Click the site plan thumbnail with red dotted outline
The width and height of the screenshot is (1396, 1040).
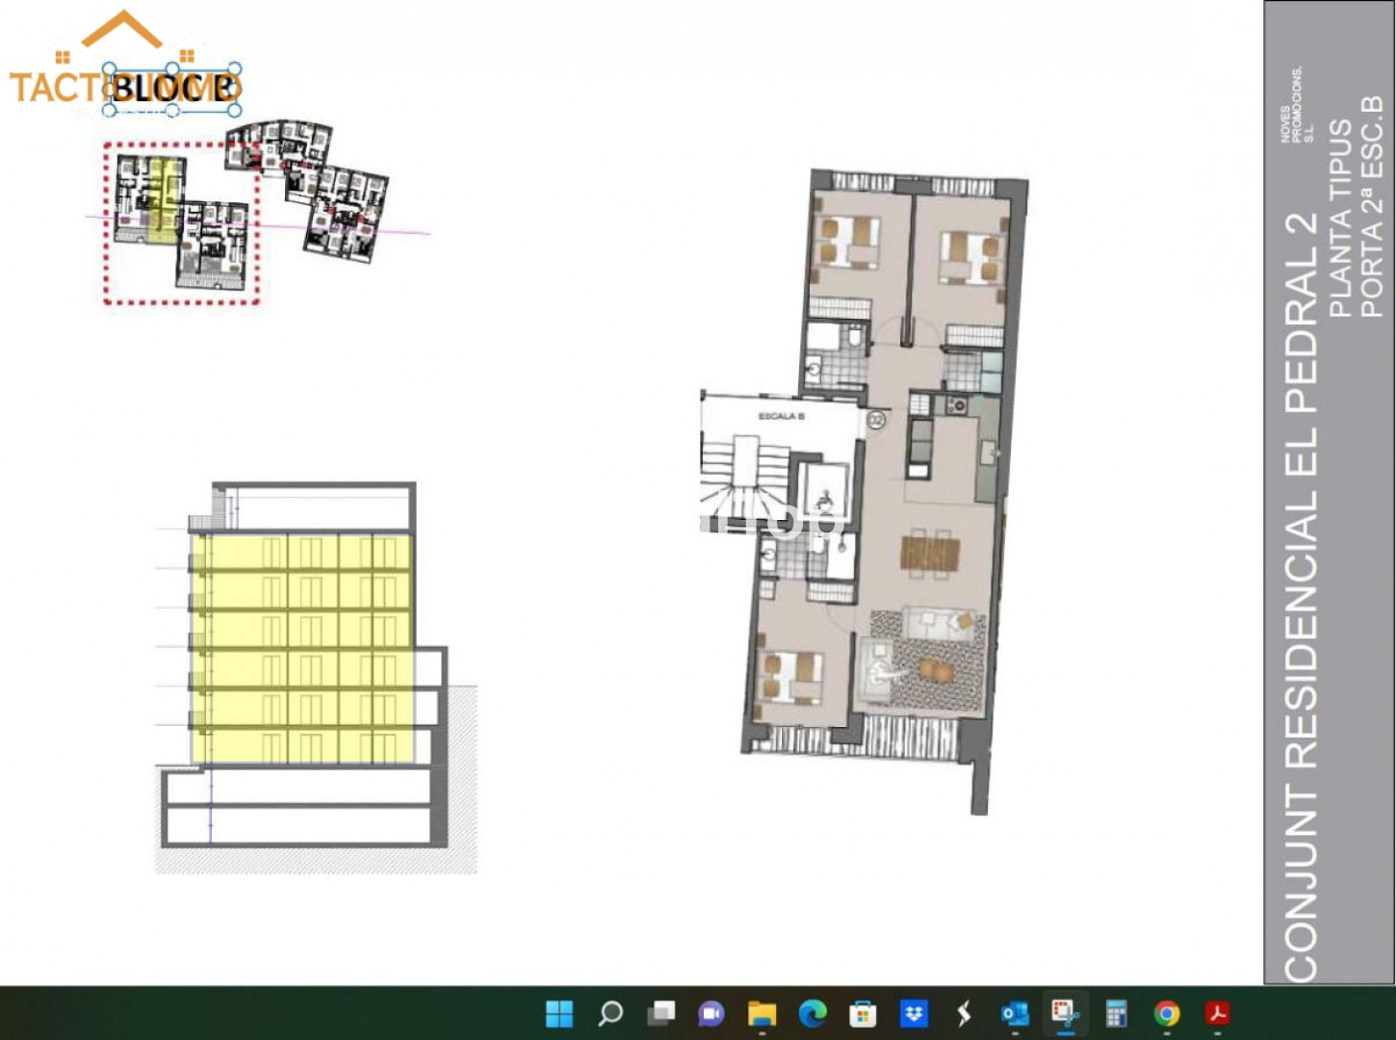click(181, 223)
